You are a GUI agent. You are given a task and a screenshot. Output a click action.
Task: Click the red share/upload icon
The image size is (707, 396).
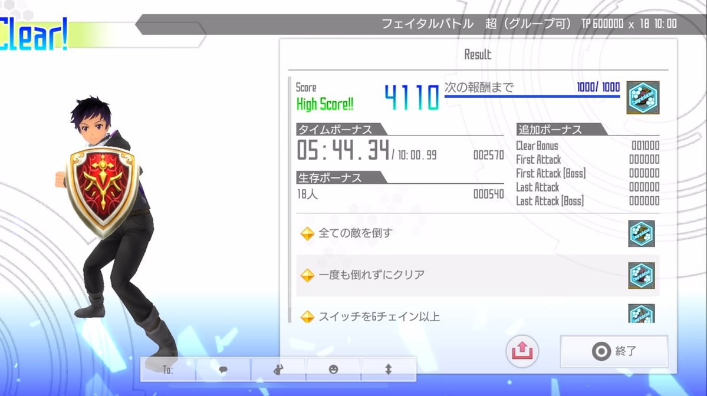[x=522, y=351]
